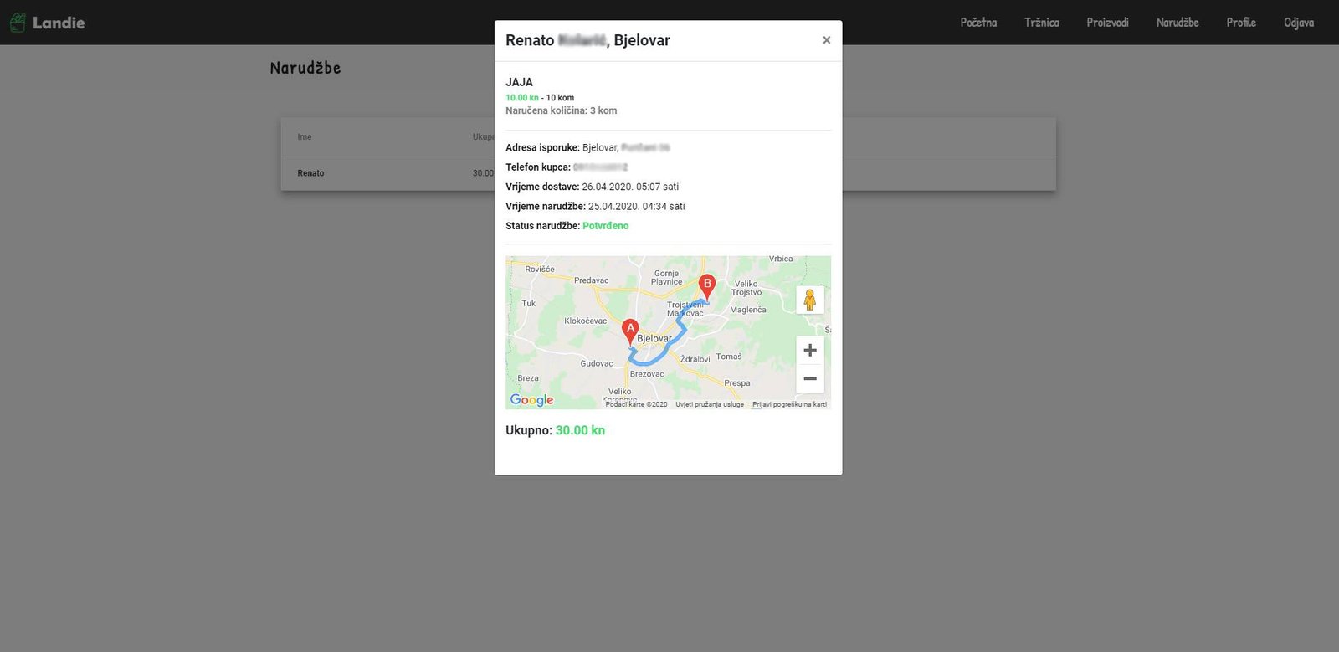Click the Landie logo icon
The height and width of the screenshot is (652, 1339).
[18, 23]
